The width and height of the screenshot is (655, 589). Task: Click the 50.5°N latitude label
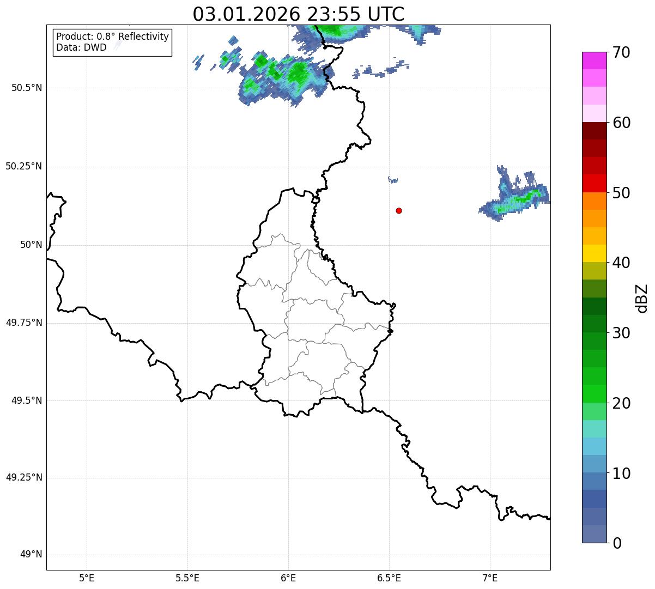point(27,88)
